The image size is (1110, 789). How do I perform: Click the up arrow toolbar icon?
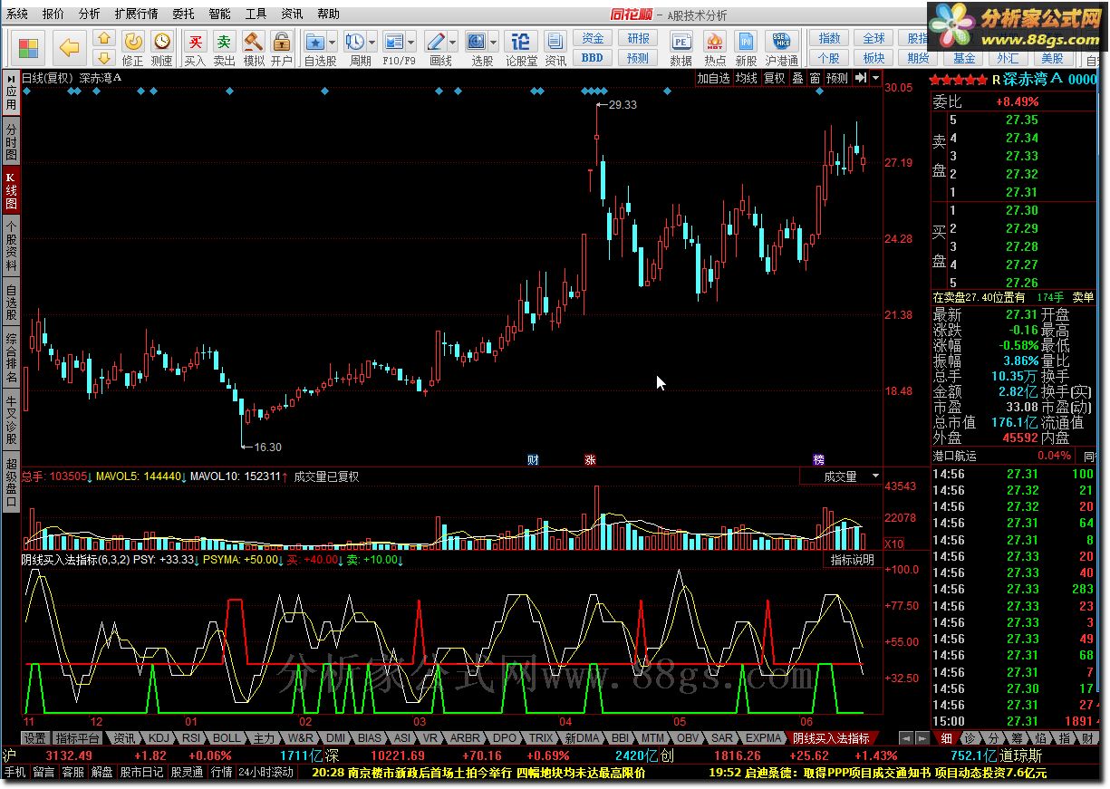[104, 39]
